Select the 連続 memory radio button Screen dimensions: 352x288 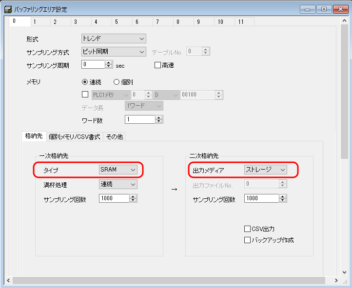coord(85,82)
